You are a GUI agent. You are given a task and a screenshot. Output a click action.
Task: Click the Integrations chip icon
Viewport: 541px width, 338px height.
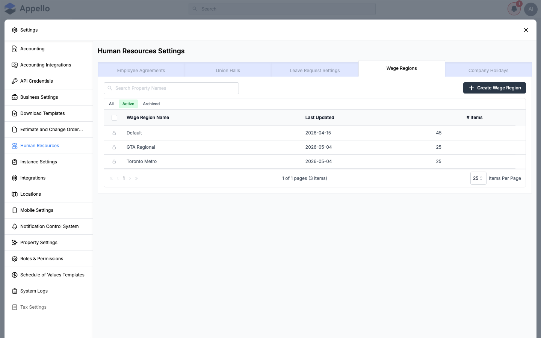(x=15, y=178)
